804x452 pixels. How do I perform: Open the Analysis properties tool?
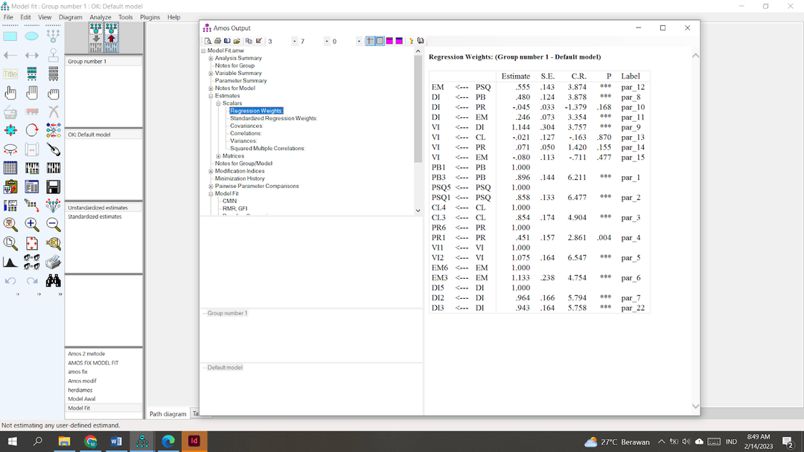pyautogui.click(x=32, y=168)
